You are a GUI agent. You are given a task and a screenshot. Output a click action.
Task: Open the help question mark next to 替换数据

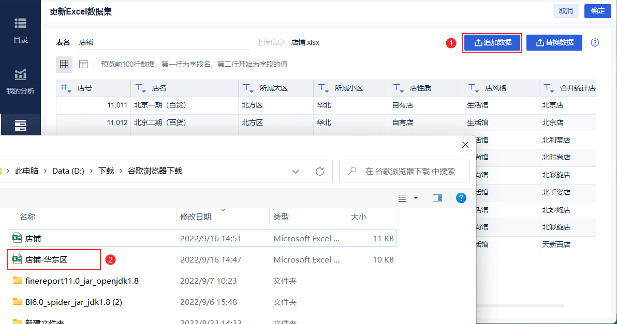595,42
